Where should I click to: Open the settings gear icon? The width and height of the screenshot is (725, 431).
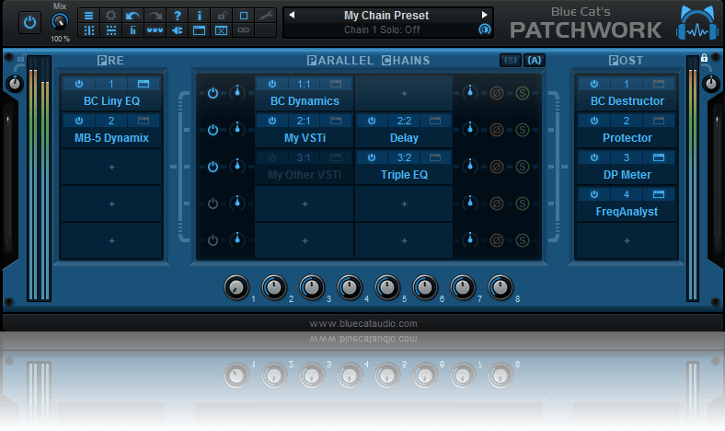point(111,16)
